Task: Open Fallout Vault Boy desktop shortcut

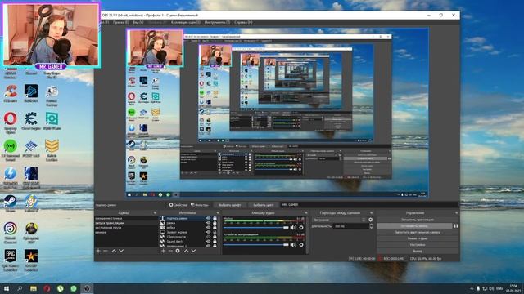Action: pos(31,203)
